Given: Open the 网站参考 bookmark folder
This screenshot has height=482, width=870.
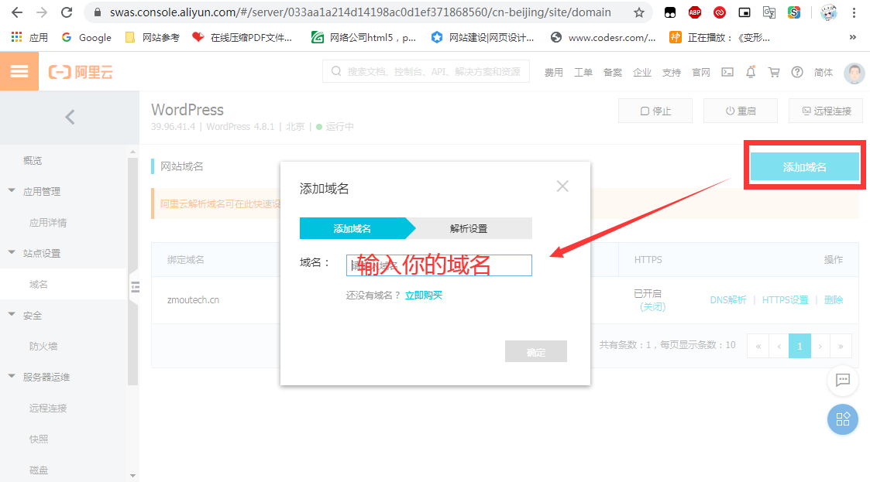Looking at the screenshot, I should (153, 37).
